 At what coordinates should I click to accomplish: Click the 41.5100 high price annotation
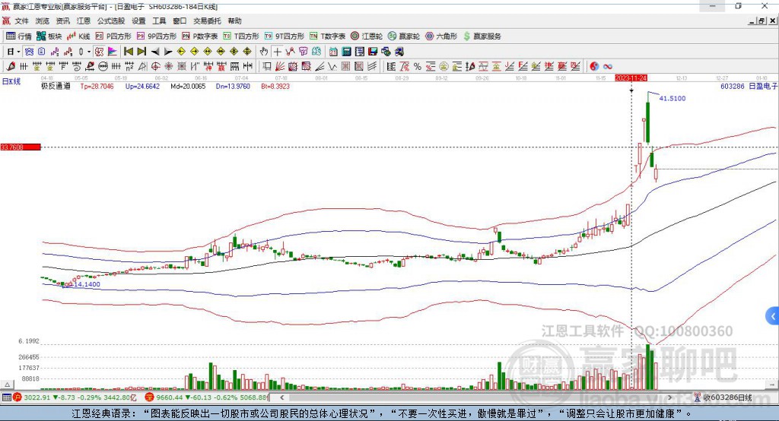point(672,98)
